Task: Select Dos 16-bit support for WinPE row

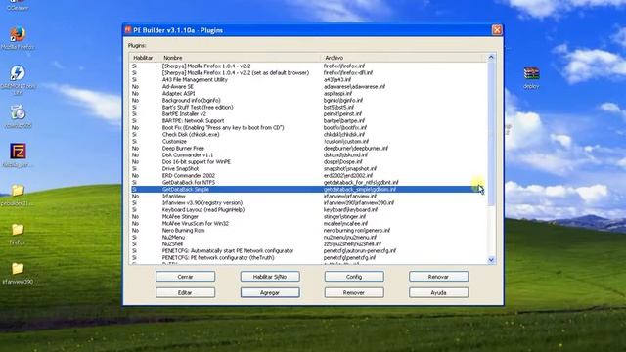Action: pos(309,161)
